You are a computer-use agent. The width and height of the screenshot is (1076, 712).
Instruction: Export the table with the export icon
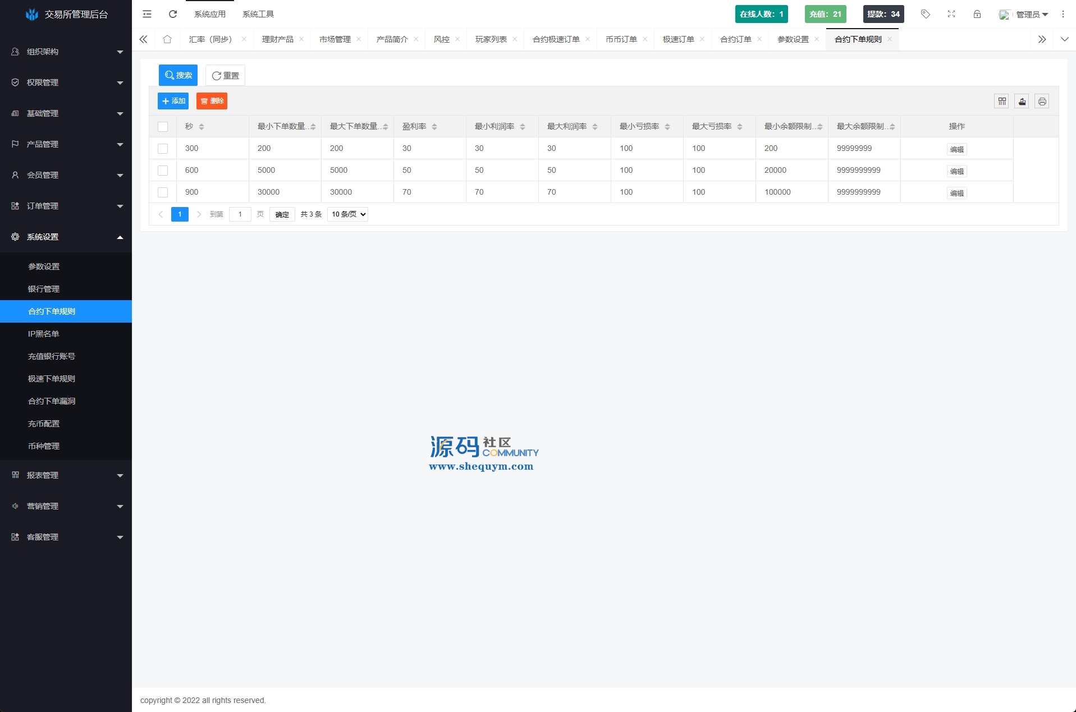tap(1022, 102)
